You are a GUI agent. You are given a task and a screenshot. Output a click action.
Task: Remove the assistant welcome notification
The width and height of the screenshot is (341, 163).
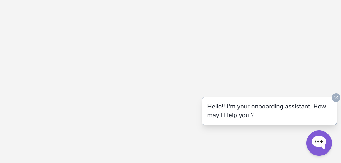(336, 97)
